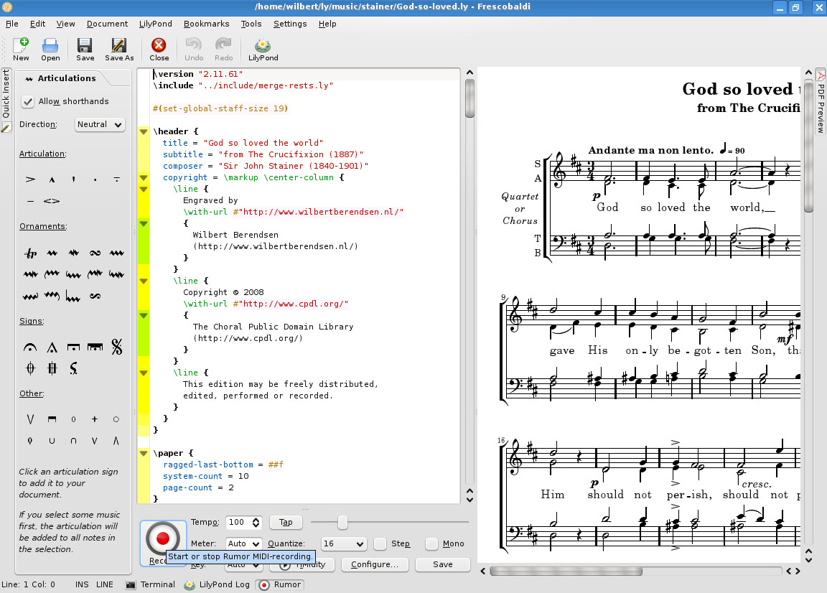Open the View menu
The width and height of the screenshot is (827, 593).
point(65,24)
